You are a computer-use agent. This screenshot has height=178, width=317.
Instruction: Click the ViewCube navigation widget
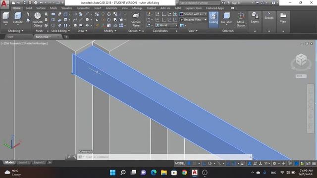[301, 60]
